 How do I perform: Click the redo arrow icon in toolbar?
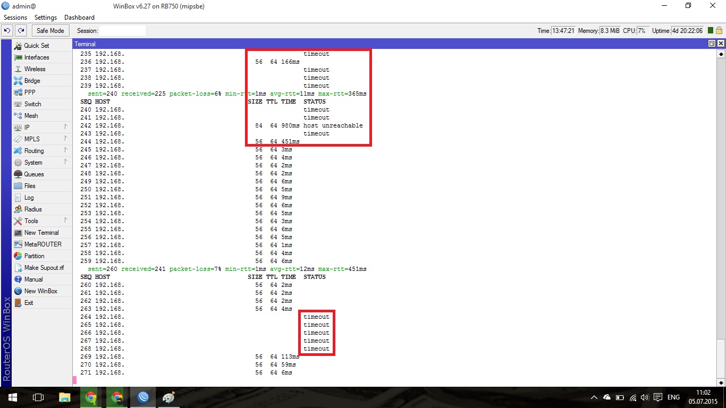21,31
